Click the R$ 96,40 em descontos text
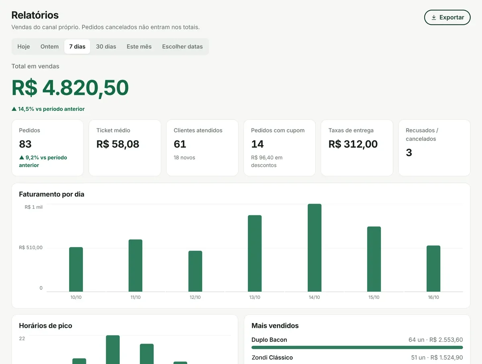482x364 pixels. click(267, 161)
